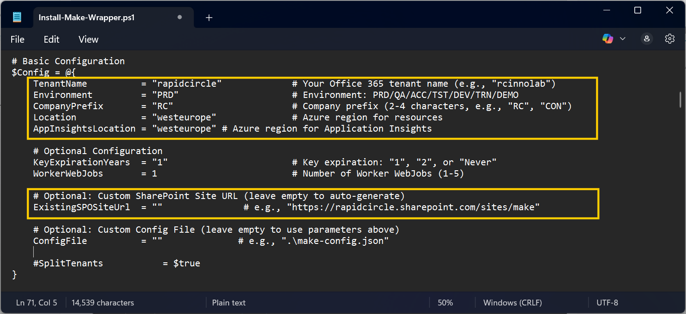Viewport: 686px width, 314px height.
Task: Click the 14,539 characters counter
Action: (x=102, y=302)
